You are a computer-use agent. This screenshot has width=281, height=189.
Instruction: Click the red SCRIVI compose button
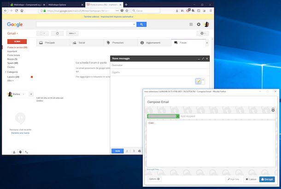point(17,41)
